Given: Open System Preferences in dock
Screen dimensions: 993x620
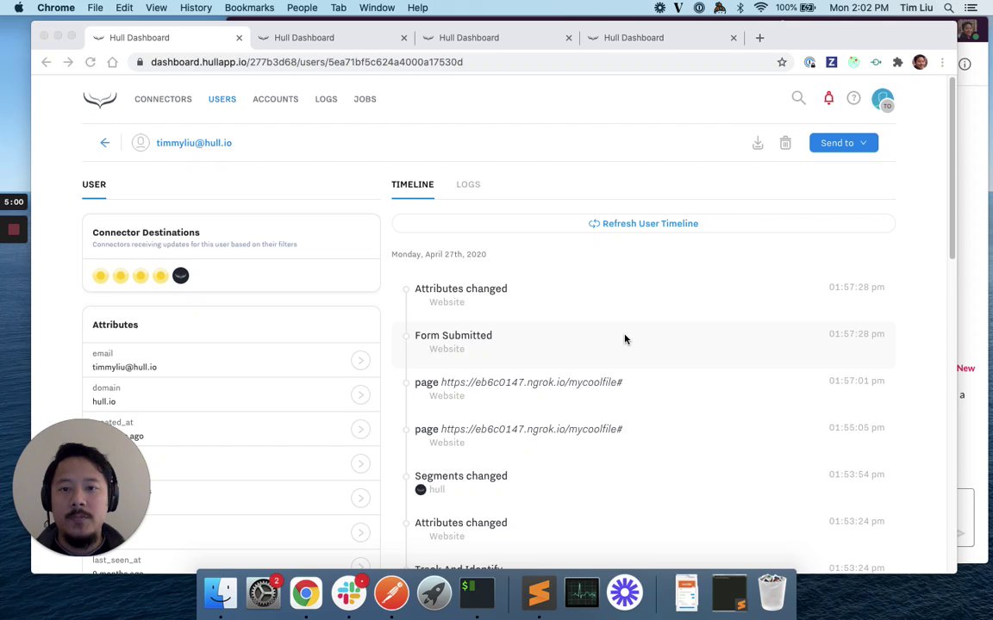Looking at the screenshot, I should click(263, 592).
